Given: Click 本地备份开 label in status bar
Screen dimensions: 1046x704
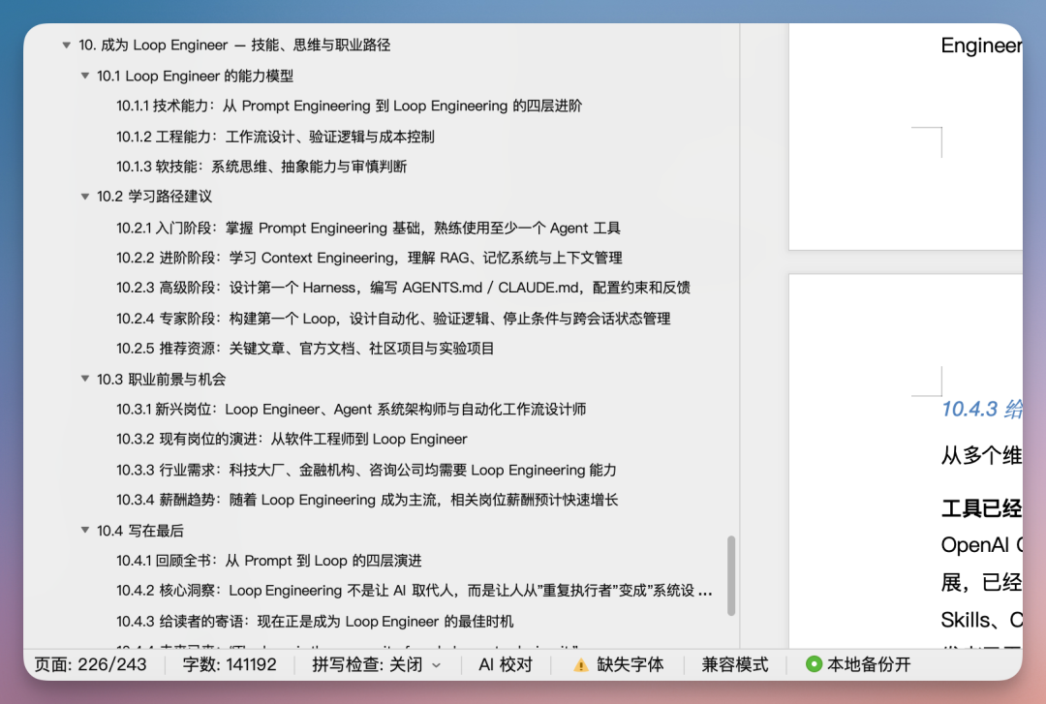Looking at the screenshot, I should pyautogui.click(x=869, y=664).
